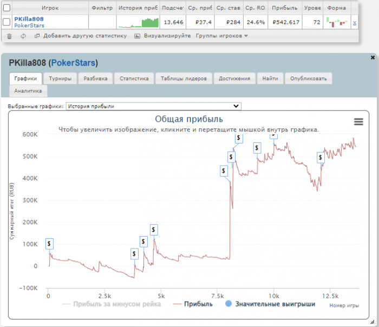Click the add another statistic icon
379x327 pixels.
coord(37,36)
